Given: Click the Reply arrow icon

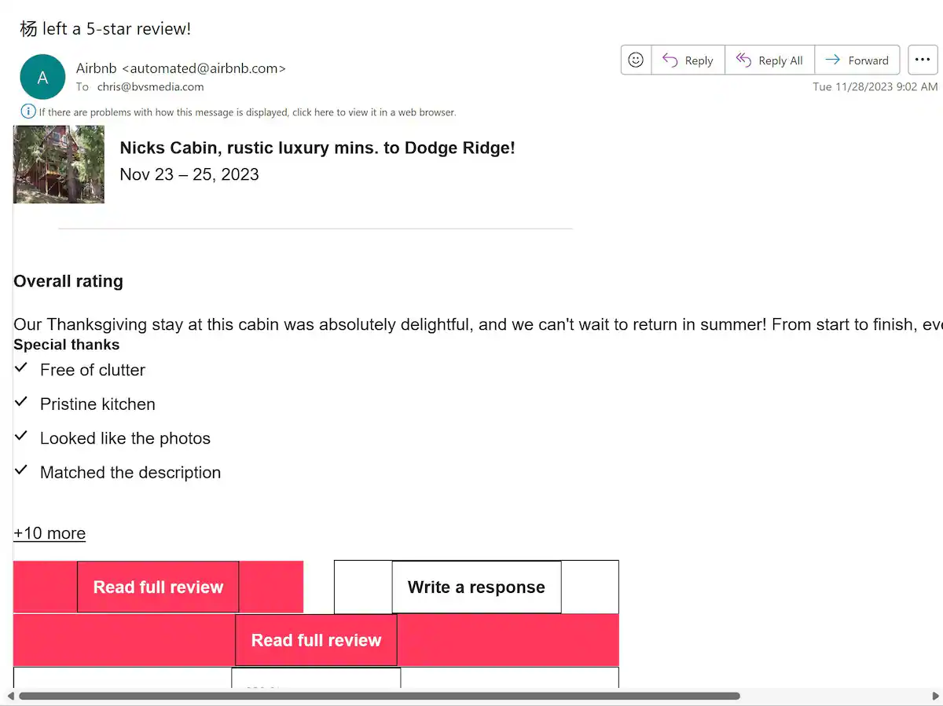Looking at the screenshot, I should (670, 60).
